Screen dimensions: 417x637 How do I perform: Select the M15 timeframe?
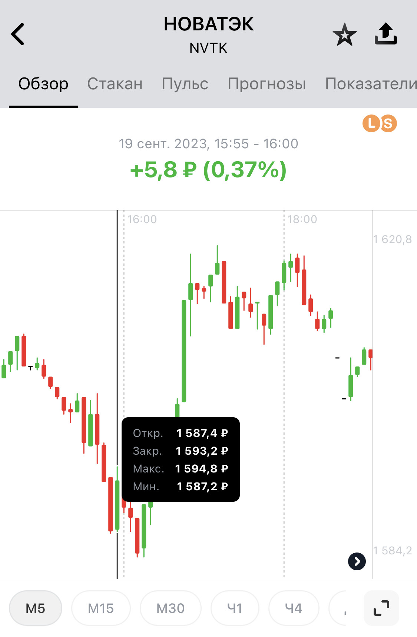click(101, 608)
